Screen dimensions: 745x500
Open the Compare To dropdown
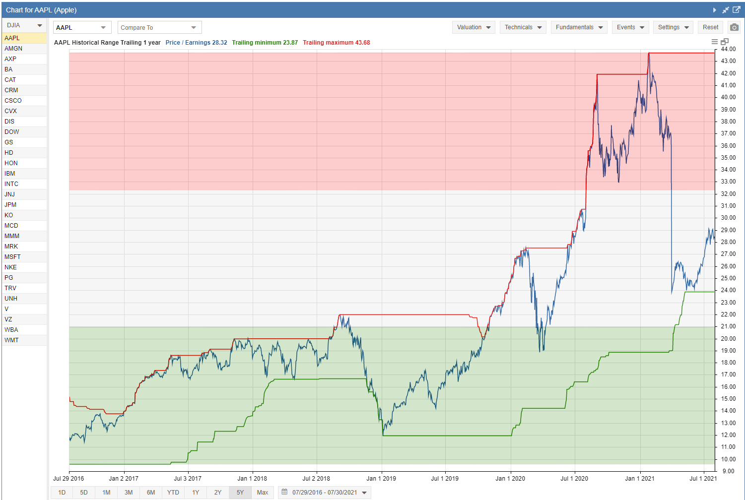[160, 27]
